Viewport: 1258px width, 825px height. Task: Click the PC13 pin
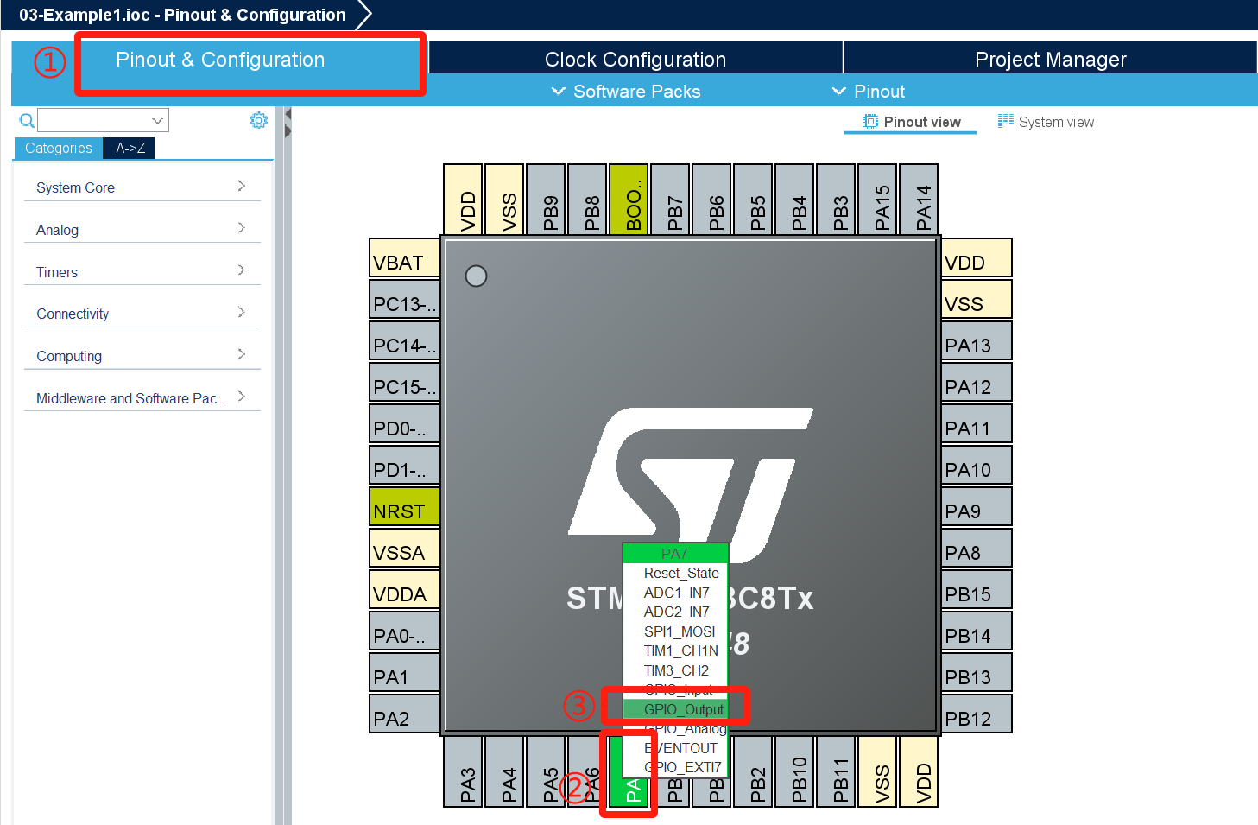[x=405, y=300]
